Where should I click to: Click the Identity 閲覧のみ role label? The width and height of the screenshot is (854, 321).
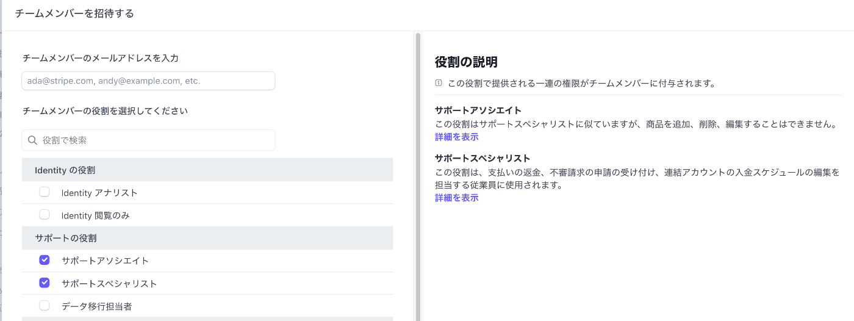pyautogui.click(x=96, y=215)
